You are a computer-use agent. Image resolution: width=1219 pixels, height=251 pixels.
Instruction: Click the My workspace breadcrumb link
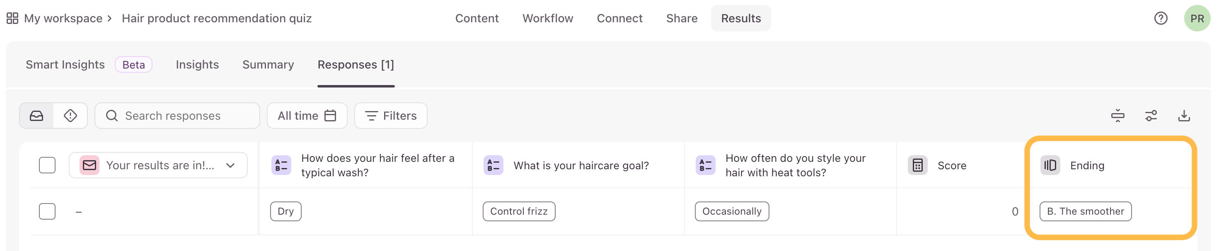[63, 19]
